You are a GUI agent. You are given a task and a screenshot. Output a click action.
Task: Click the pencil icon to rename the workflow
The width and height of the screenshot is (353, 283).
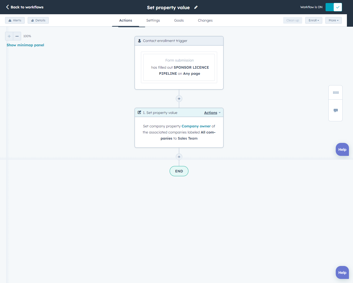point(196,7)
